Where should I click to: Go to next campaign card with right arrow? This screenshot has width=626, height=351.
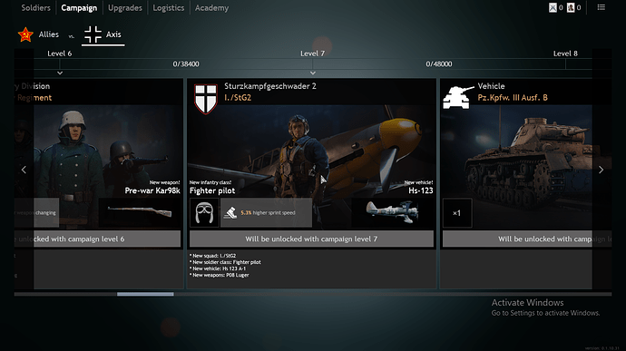(x=601, y=170)
